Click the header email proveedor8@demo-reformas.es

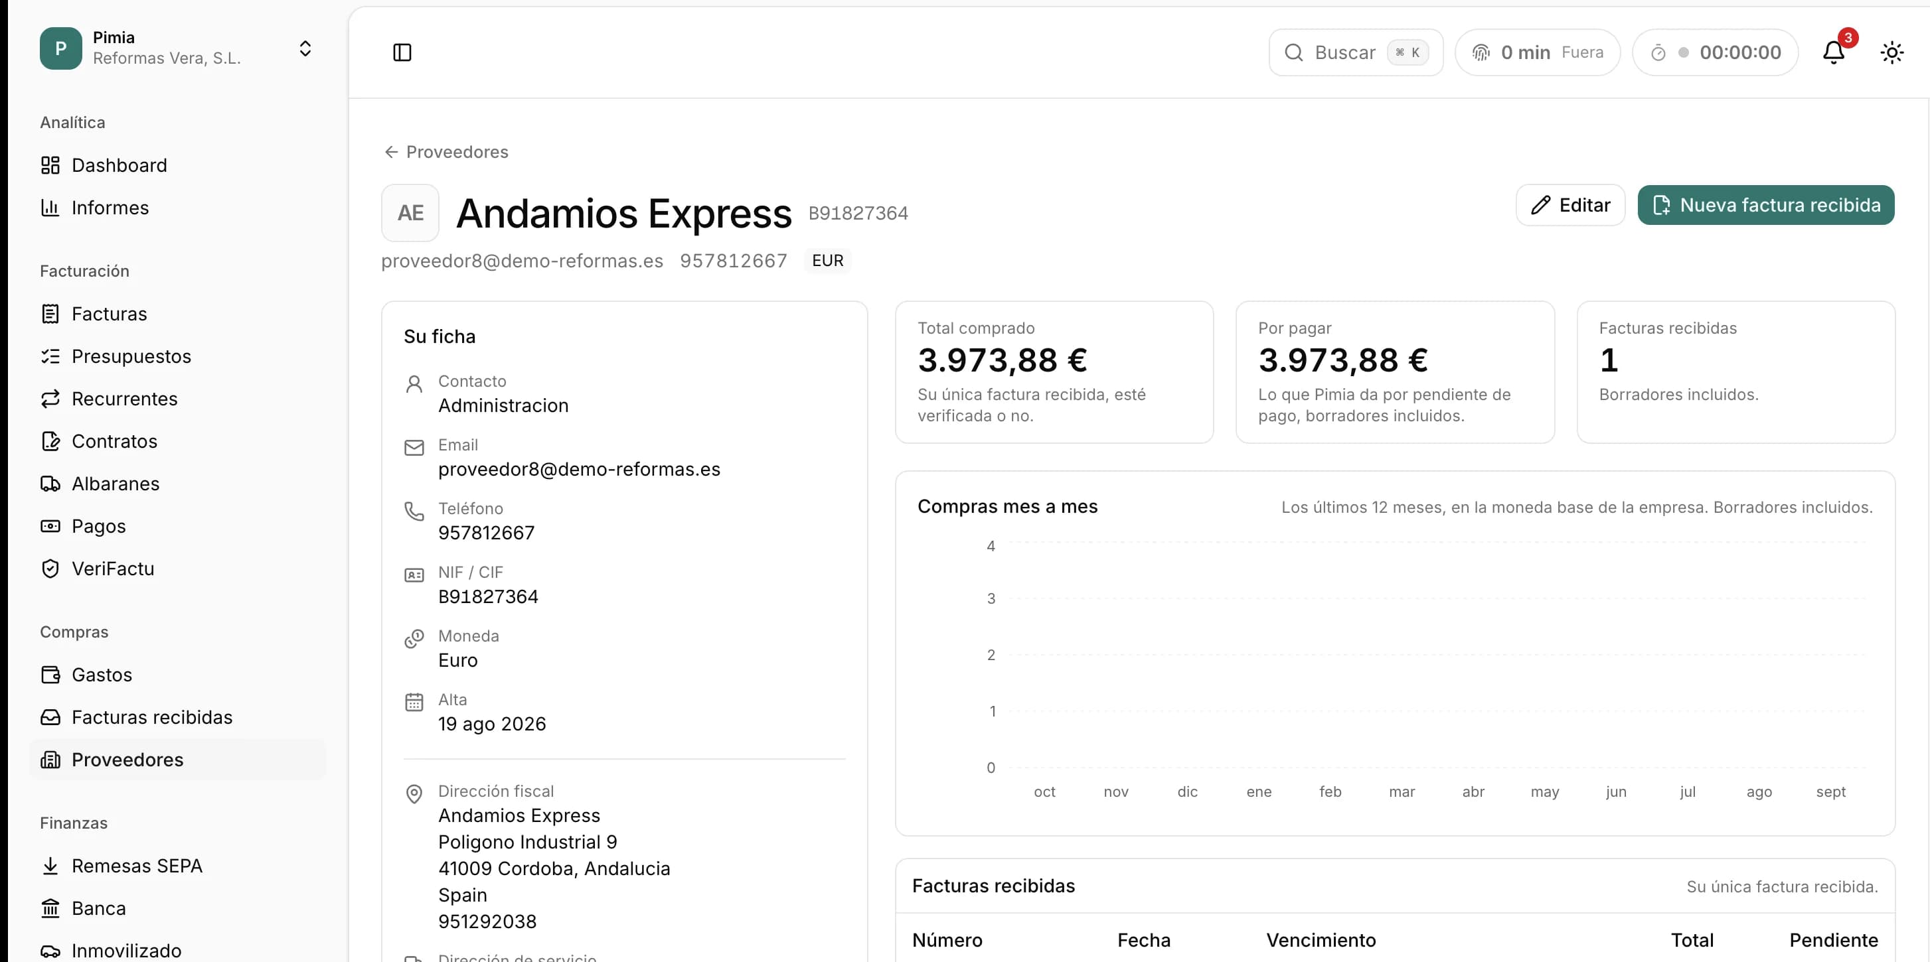click(523, 261)
